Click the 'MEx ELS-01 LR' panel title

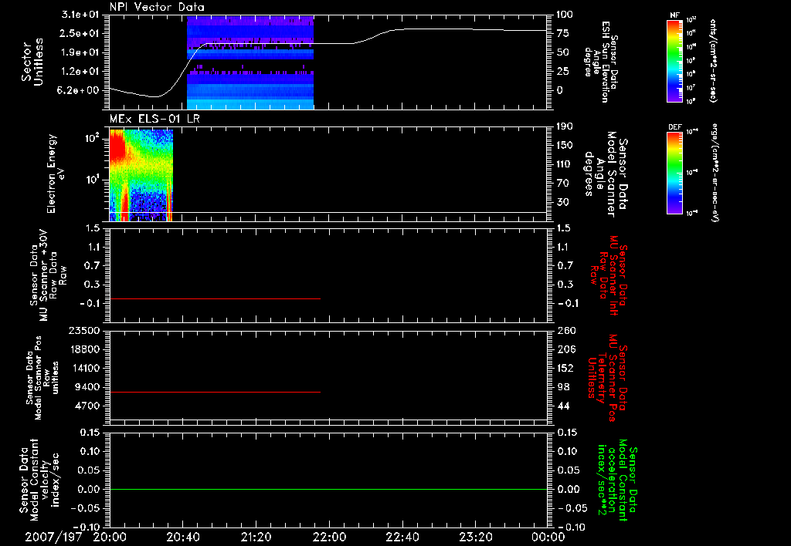click(x=154, y=120)
